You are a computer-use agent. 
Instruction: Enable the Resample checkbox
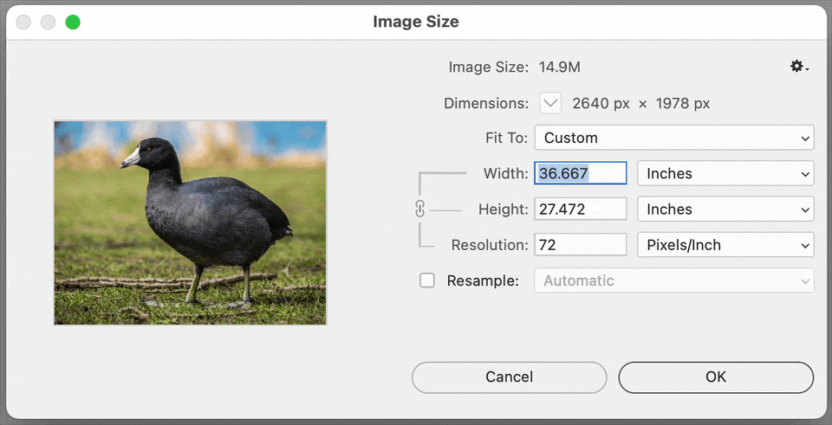point(427,280)
